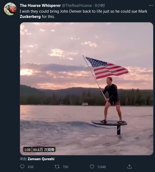The height and width of the screenshot is (172, 155).
Task: Open the share upload arrow icon
Action: (129, 167)
